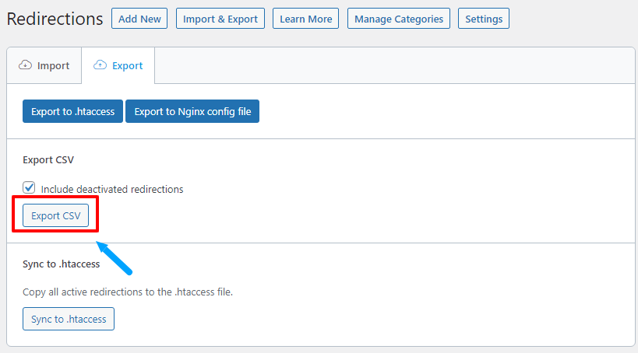Click the Export CSV button
Viewport: 638px width, 353px height.
[x=55, y=215]
